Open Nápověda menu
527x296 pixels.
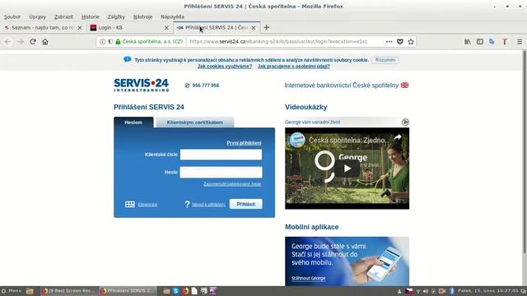point(172,16)
